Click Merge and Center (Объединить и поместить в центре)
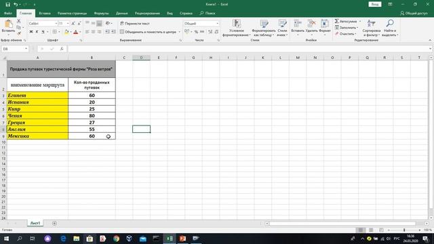The width and height of the screenshot is (434, 244). click(x=148, y=32)
